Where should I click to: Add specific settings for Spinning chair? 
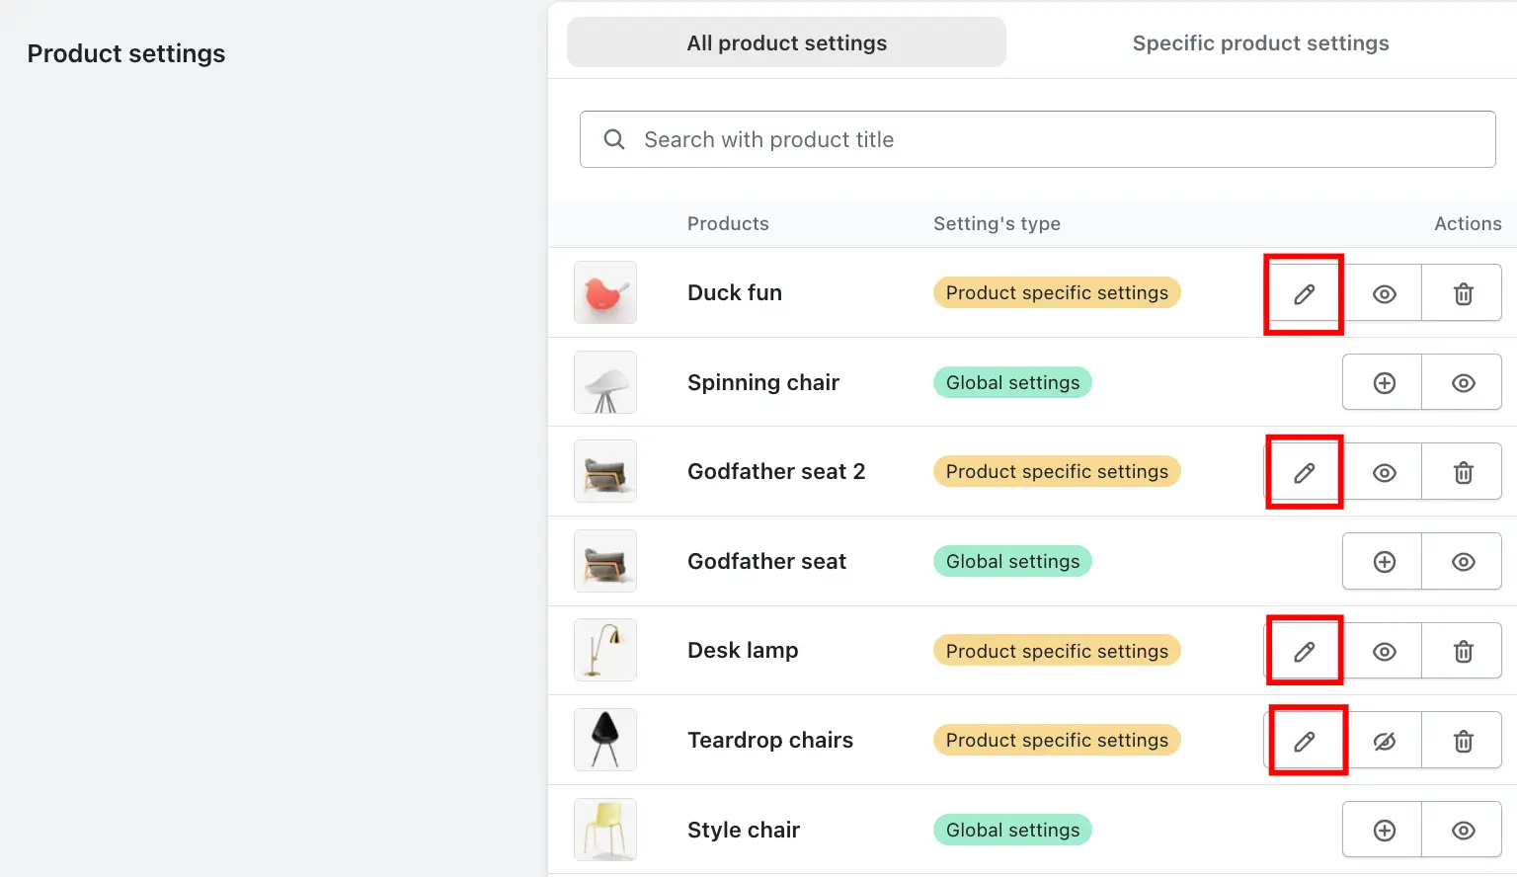pos(1383,382)
